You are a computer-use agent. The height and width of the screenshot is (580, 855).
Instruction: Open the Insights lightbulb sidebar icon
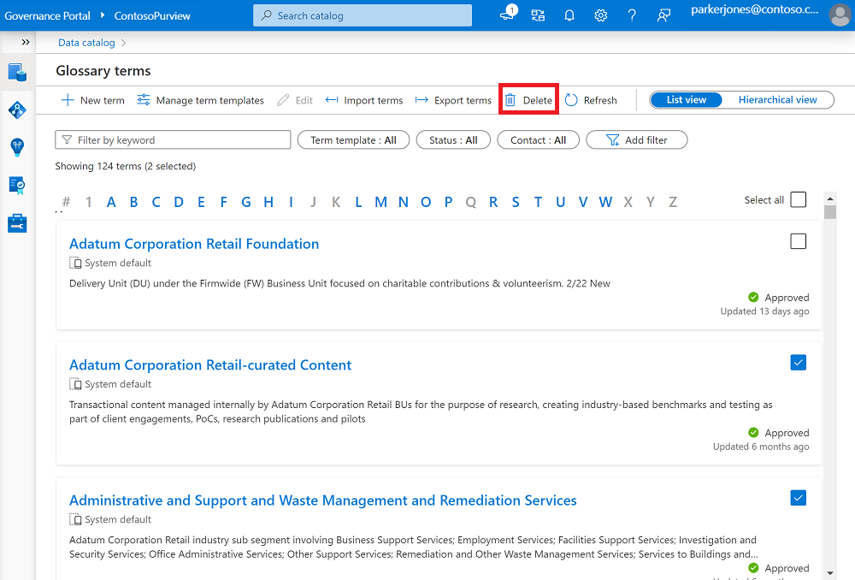coord(17,147)
